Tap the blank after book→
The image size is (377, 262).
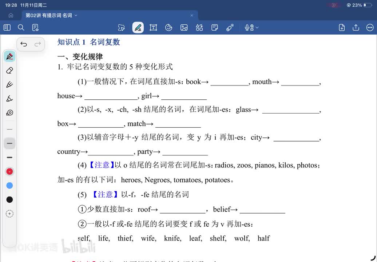[x=230, y=83]
